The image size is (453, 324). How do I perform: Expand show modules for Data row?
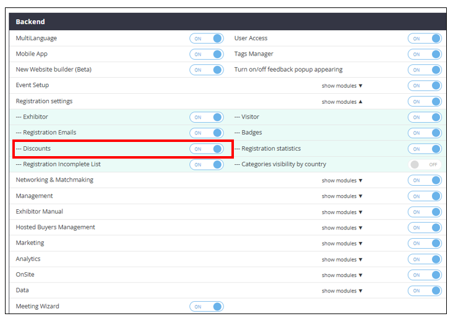(342, 291)
